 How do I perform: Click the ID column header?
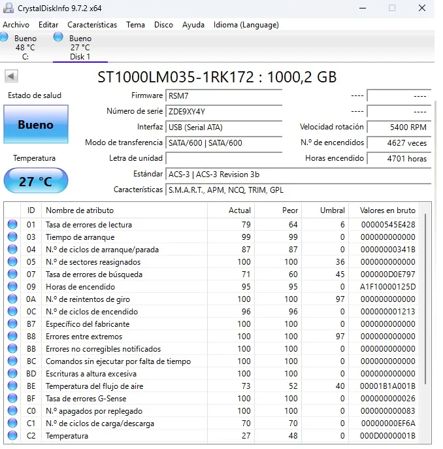(31, 210)
